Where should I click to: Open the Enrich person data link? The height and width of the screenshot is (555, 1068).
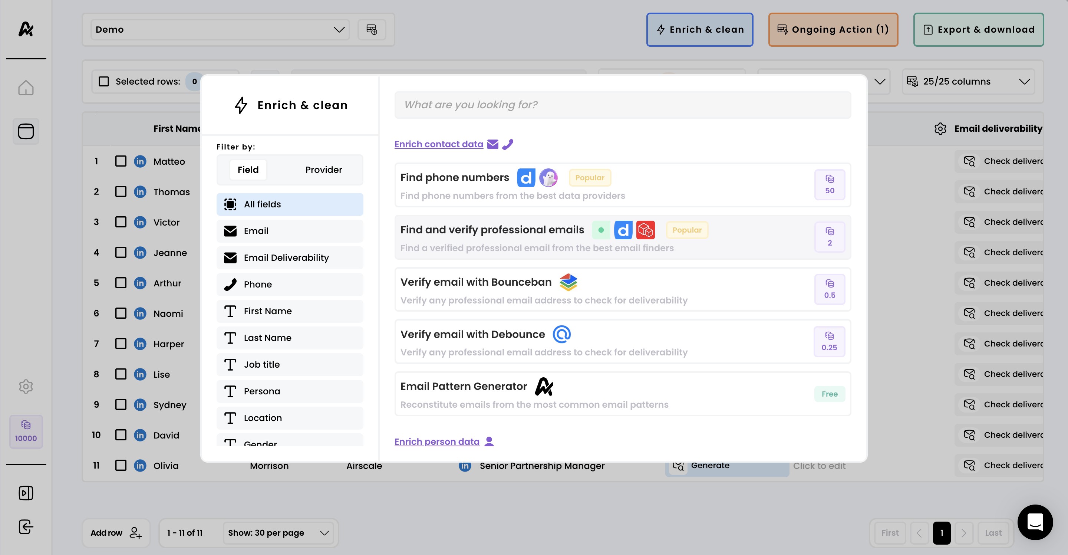pos(436,441)
